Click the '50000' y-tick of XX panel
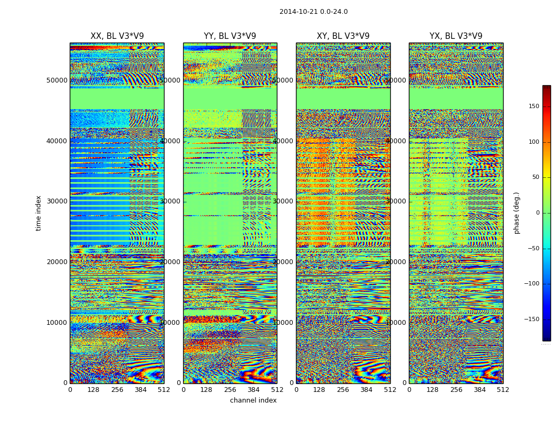Viewport: 559px width, 426px height. (57, 80)
